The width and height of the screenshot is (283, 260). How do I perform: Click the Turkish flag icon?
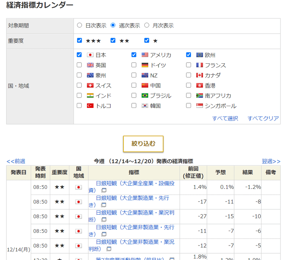tap(90, 106)
